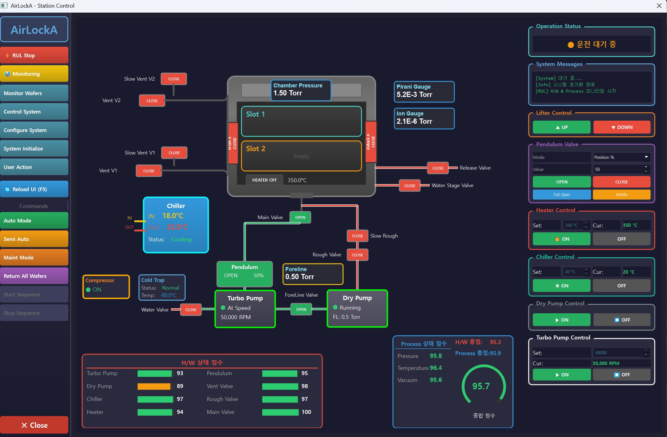667x437 pixels.
Task: Click OPEN in the Pendulum Valve panel
Action: point(562,182)
